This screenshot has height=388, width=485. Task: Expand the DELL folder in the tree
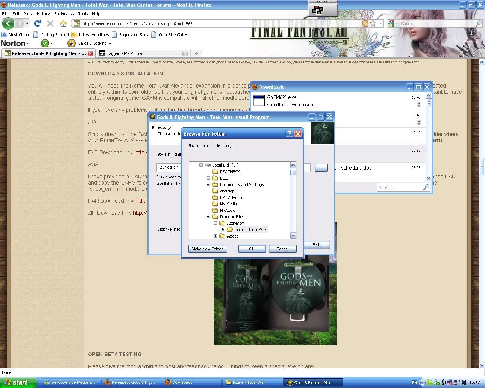click(208, 178)
